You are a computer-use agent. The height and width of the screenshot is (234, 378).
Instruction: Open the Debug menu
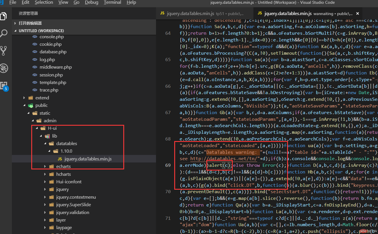[x=91, y=2]
